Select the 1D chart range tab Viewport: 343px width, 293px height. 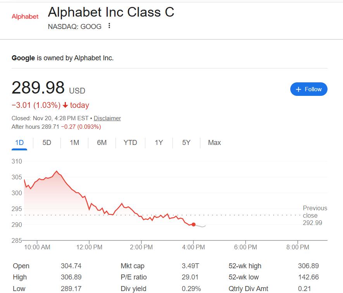click(19, 143)
